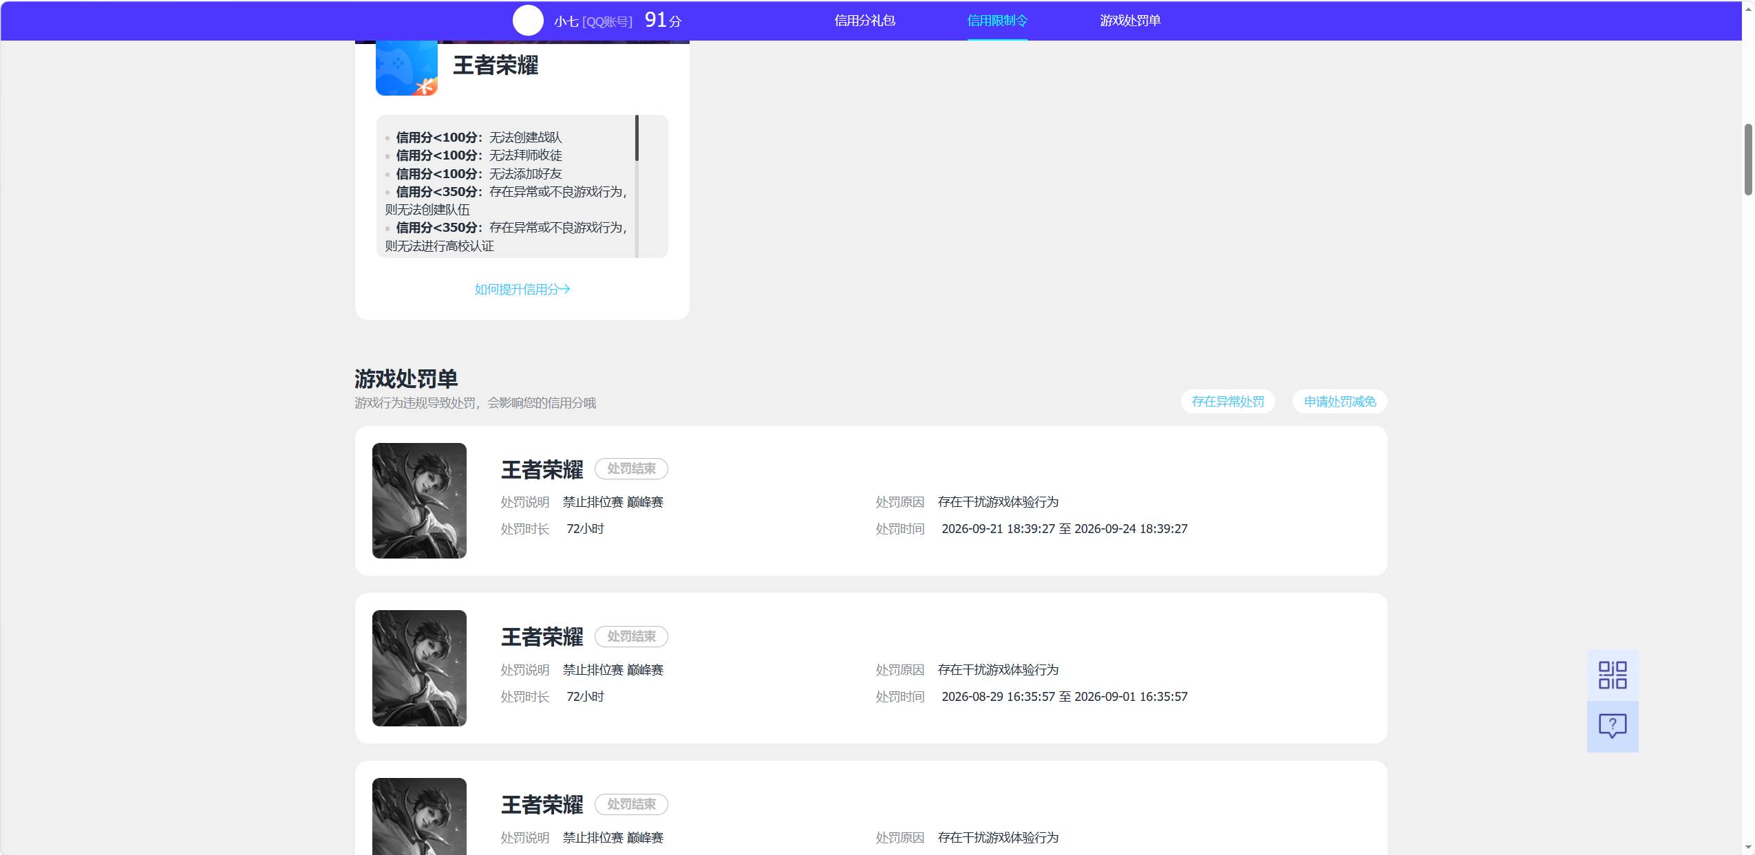The width and height of the screenshot is (1755, 855).
Task: Click 王者荣耀 title in credit card
Action: coord(496,65)
